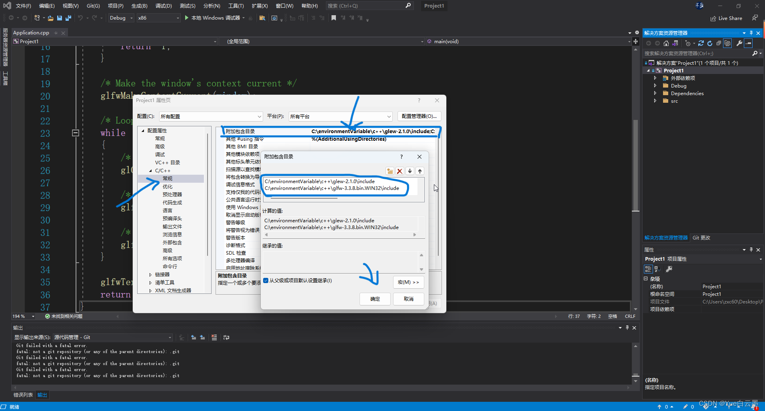Collapse the while loop code fold marker
This screenshot has width=765, height=411.
pos(75,133)
